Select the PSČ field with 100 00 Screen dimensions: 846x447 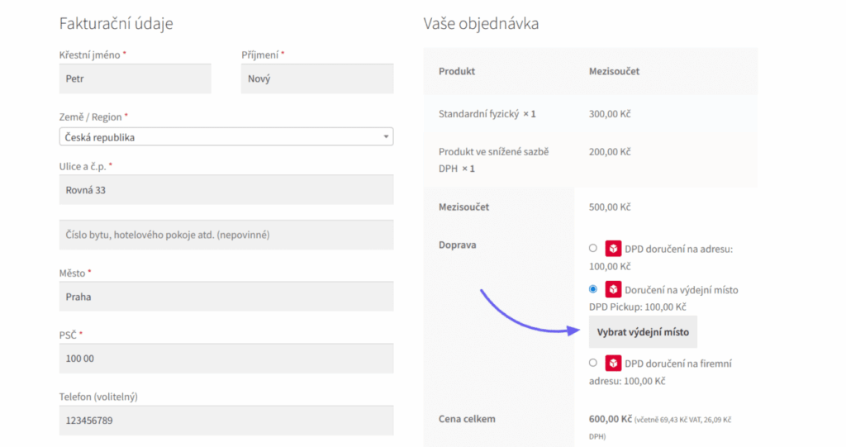[226, 359]
